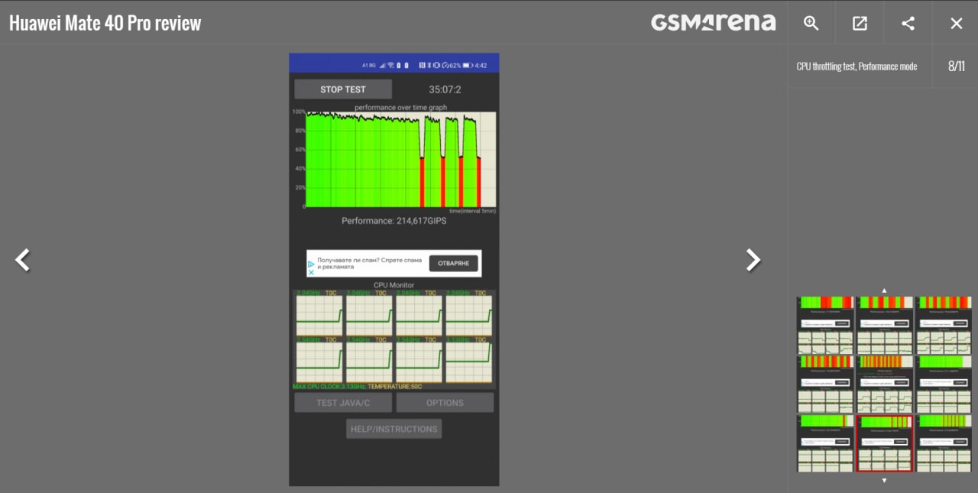
Task: Select first thumbnail in middle row
Action: [825, 384]
